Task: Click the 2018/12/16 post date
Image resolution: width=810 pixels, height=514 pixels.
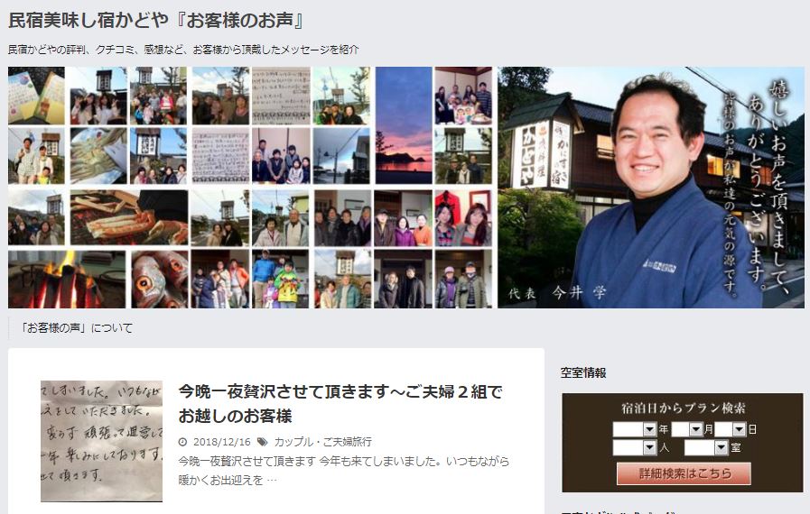Action: (x=221, y=442)
